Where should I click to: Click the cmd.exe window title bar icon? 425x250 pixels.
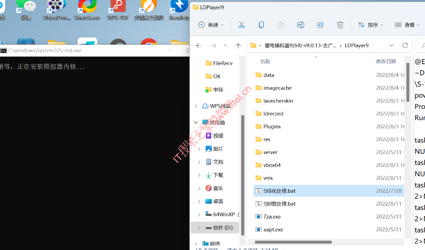[x=3, y=50]
